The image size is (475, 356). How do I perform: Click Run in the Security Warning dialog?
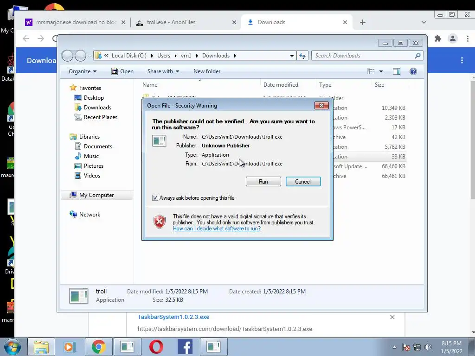click(263, 182)
